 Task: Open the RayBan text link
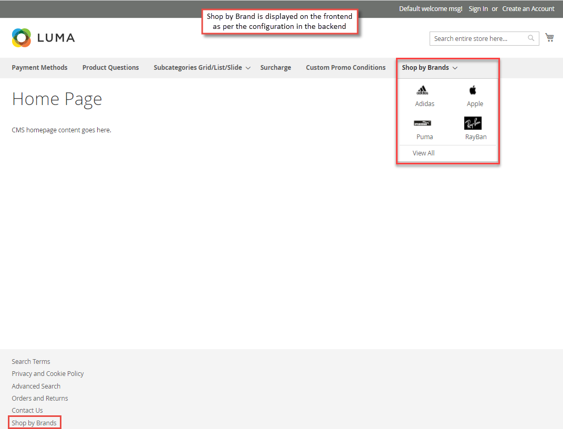(476, 137)
